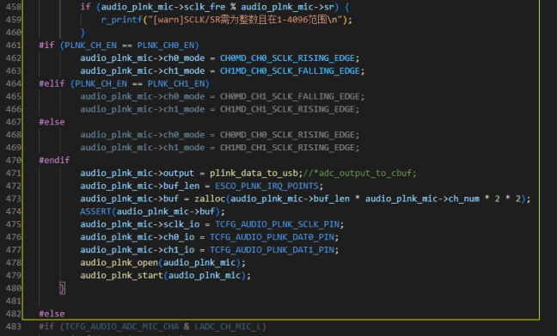The image size is (557, 336).
Task: Click line number 474 in the gutter
Action: coord(14,211)
